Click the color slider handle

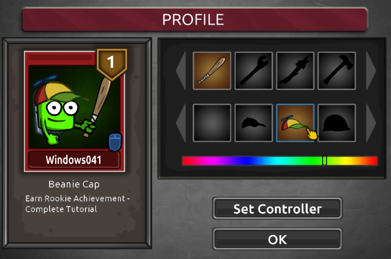point(324,160)
